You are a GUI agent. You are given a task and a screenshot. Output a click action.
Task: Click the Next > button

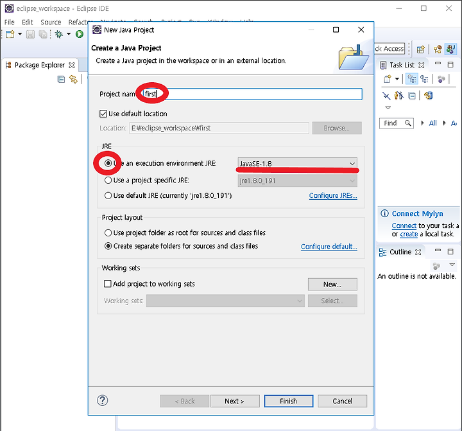click(x=235, y=401)
